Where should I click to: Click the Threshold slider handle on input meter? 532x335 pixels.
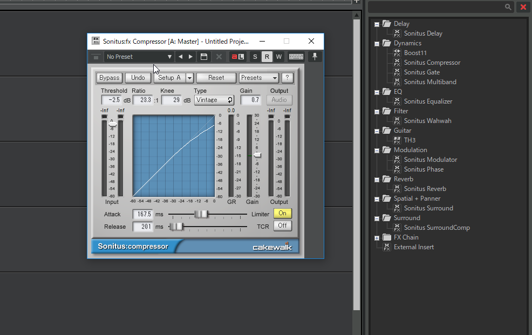[x=113, y=125]
